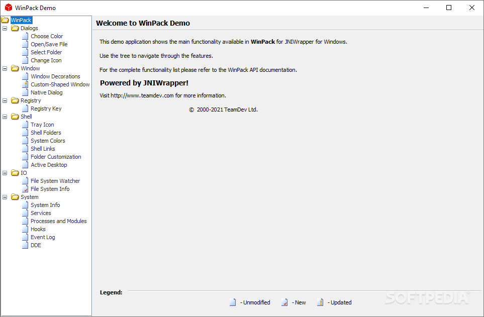Click the Choose Color page icon

[25, 36]
